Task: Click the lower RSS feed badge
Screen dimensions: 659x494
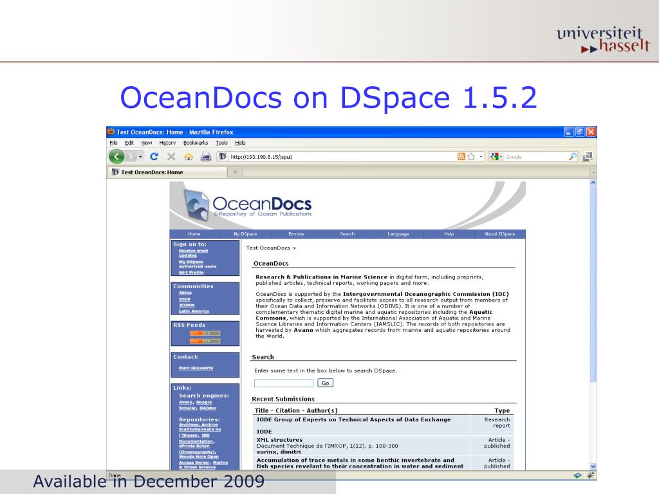Action: pyautogui.click(x=205, y=341)
